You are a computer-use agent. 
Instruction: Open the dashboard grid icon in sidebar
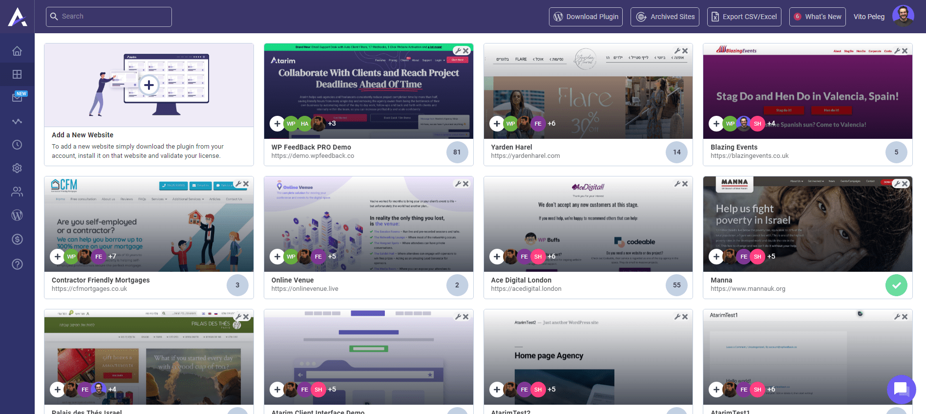[x=17, y=74]
